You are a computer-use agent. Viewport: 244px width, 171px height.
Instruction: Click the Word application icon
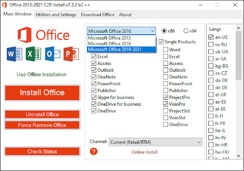pos(14,54)
